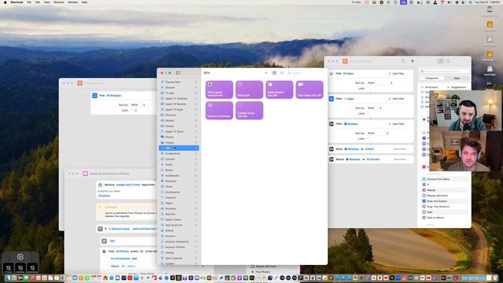Image resolution: width=503 pixels, height=283 pixels.
Task: Change the Fit Screen option in Resize action
Action: (373, 160)
